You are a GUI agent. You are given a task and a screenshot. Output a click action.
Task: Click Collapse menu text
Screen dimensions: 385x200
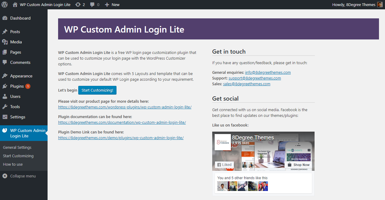point(23,176)
